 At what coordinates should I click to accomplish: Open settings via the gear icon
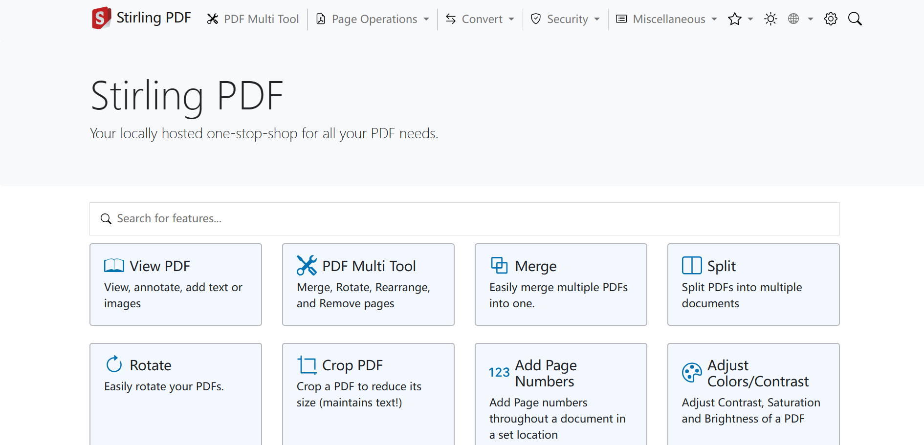point(831,19)
